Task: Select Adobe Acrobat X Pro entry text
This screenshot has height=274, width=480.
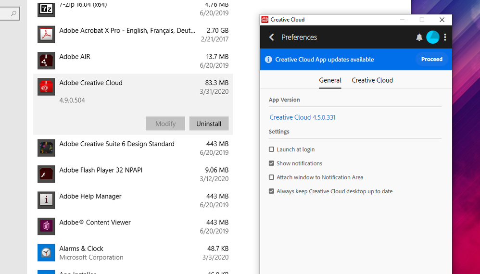Action: pos(127,31)
